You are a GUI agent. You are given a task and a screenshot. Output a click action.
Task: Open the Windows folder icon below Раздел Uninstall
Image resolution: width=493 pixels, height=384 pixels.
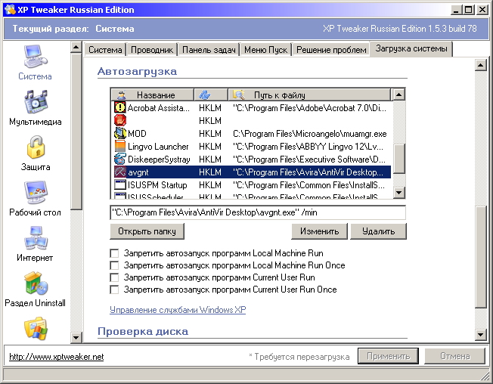tap(36, 328)
